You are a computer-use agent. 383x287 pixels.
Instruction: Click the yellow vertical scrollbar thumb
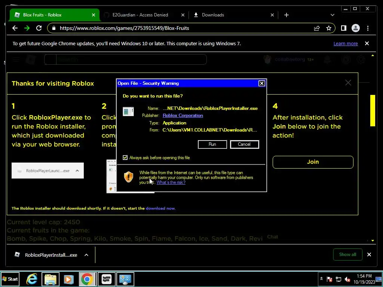click(373, 110)
